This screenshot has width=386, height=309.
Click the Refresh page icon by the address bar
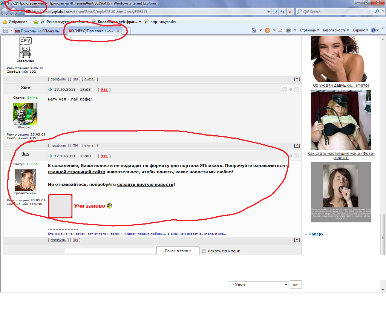coord(282,12)
